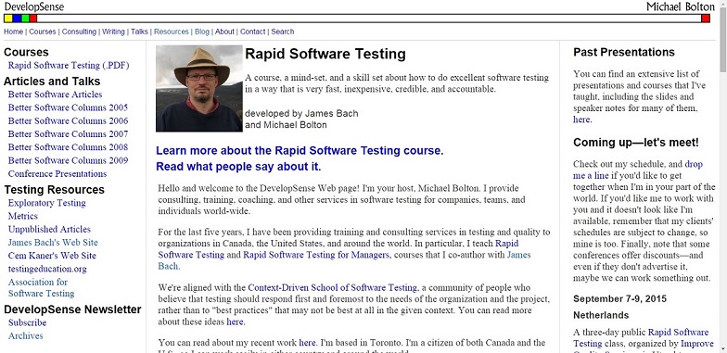
Task: Open Context-Driven School of Software Testing link
Action: (333, 287)
